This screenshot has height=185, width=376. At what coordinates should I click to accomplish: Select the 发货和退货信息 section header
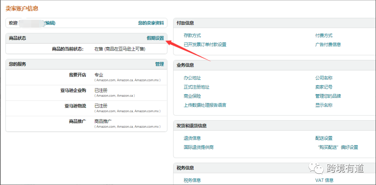point(192,126)
